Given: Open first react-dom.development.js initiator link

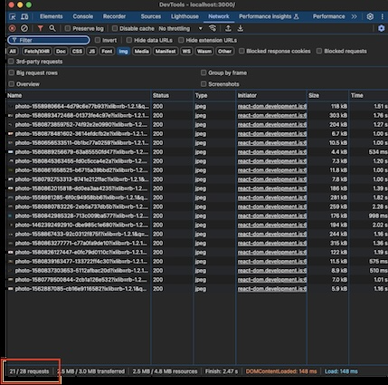Looking at the screenshot, I should 272,106.
